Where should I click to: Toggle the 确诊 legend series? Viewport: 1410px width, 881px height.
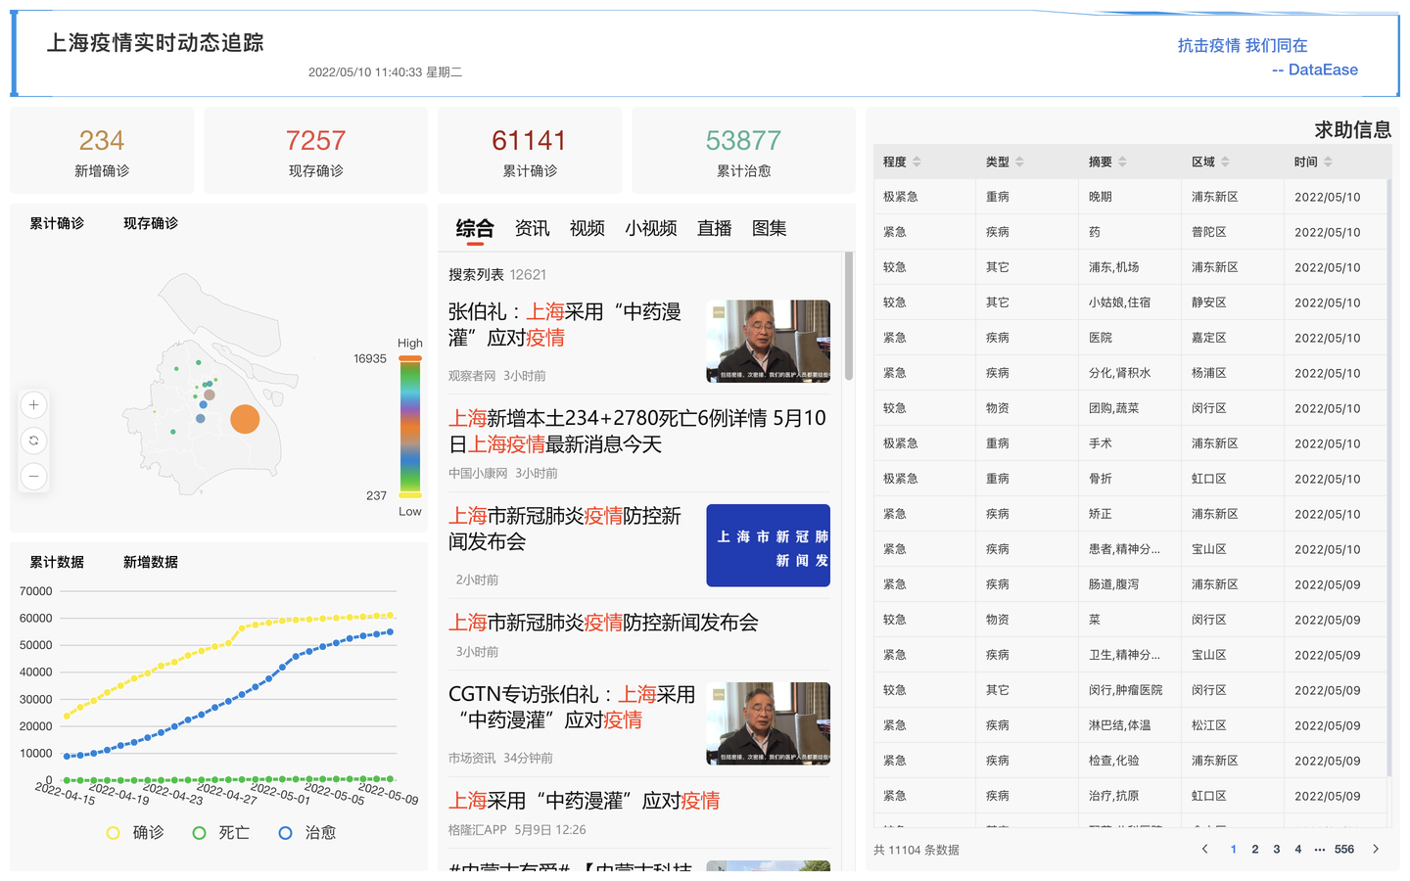pyautogui.click(x=135, y=832)
